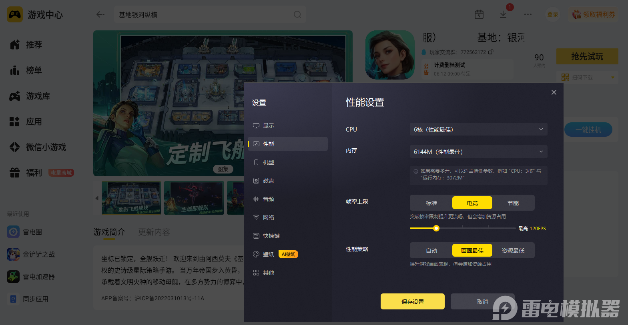Image resolution: width=628 pixels, height=325 pixels.
Task: Click the 领取福利券 button
Action: pos(594,14)
